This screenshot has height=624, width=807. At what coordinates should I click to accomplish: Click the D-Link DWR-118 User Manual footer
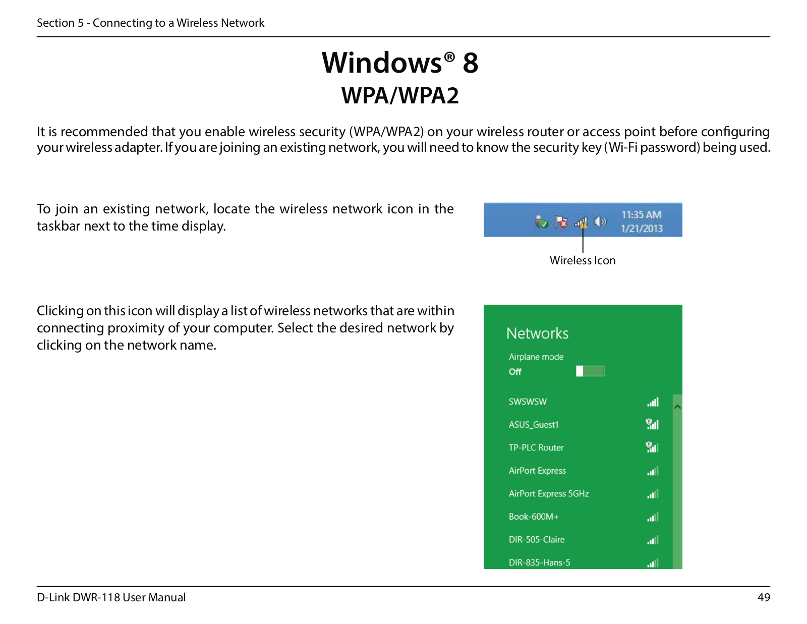(x=111, y=597)
